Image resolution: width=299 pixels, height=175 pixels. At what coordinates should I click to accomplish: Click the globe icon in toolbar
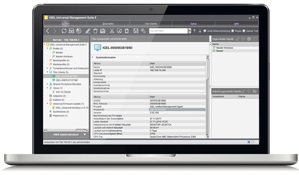tap(79, 31)
